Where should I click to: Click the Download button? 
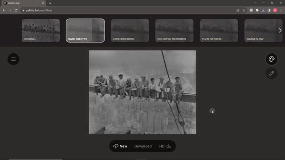click(x=143, y=146)
